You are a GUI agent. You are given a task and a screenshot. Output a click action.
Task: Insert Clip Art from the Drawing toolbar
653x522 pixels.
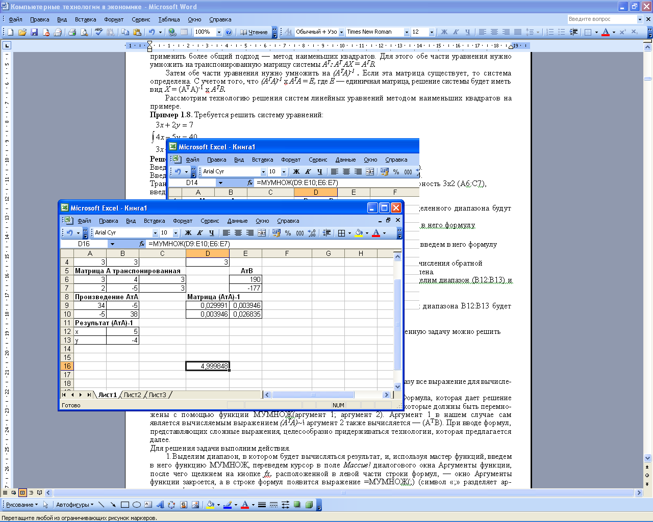click(x=184, y=505)
